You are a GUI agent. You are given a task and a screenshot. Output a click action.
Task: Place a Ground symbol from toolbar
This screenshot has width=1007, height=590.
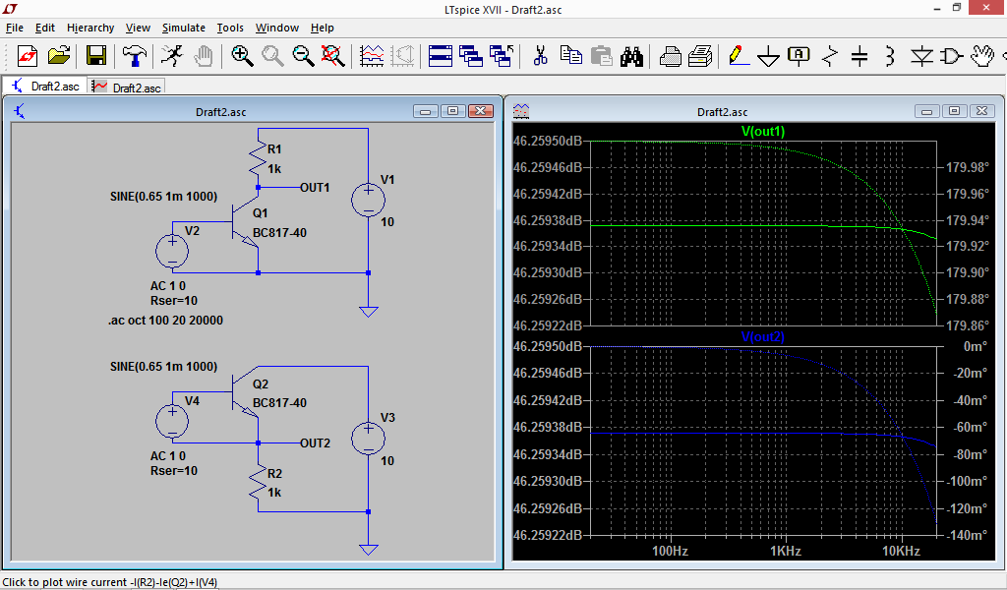[768, 56]
